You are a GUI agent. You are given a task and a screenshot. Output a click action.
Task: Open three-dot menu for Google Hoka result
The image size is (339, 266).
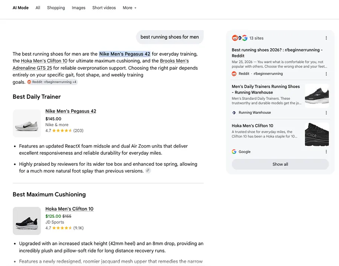point(326,151)
